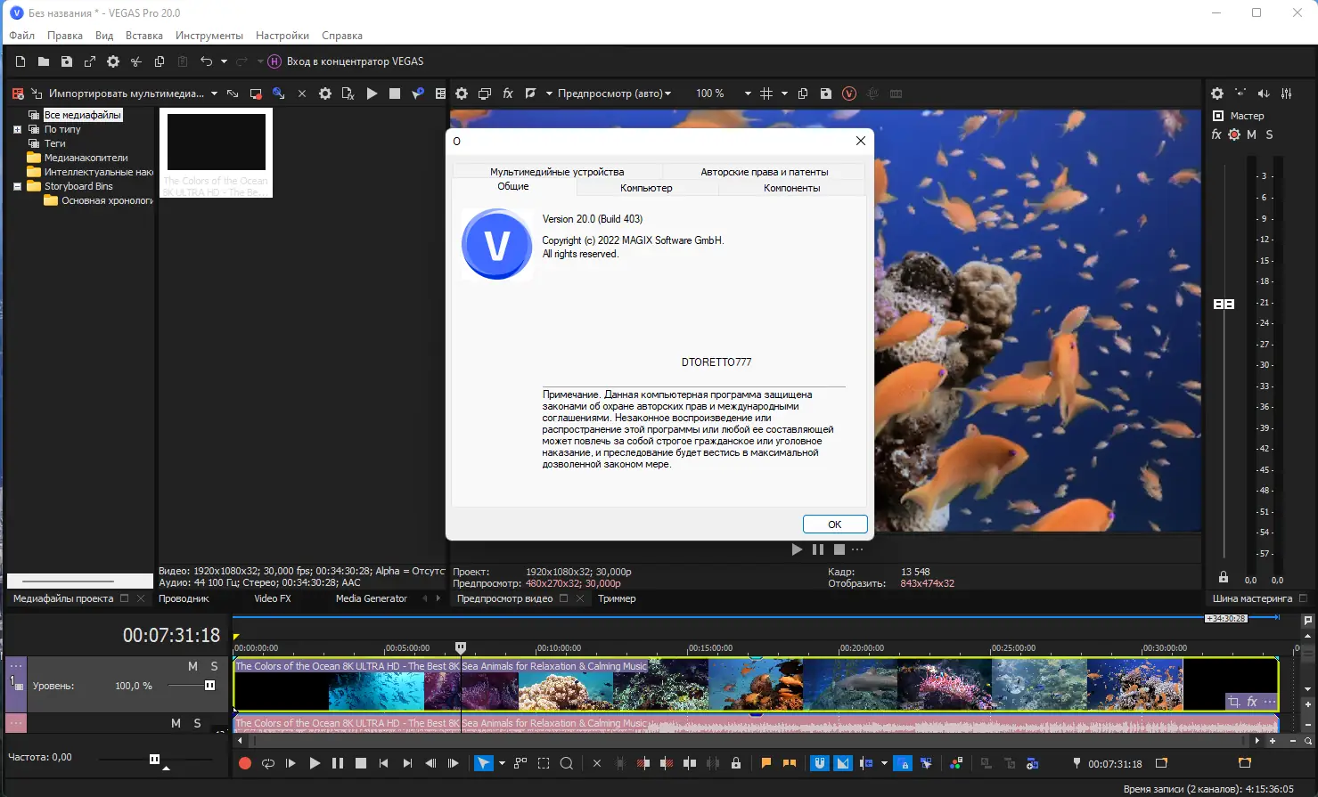The width and height of the screenshot is (1318, 797).
Task: Expand the overlay grid options arrow
Action: click(784, 94)
